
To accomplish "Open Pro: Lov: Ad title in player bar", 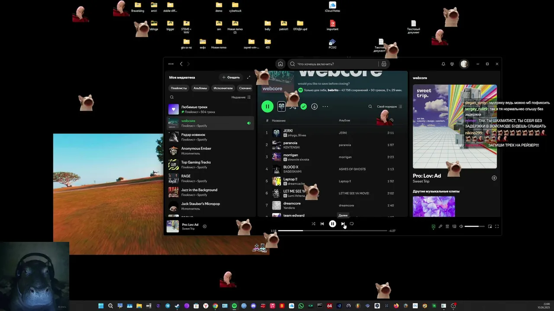I will [x=190, y=225].
